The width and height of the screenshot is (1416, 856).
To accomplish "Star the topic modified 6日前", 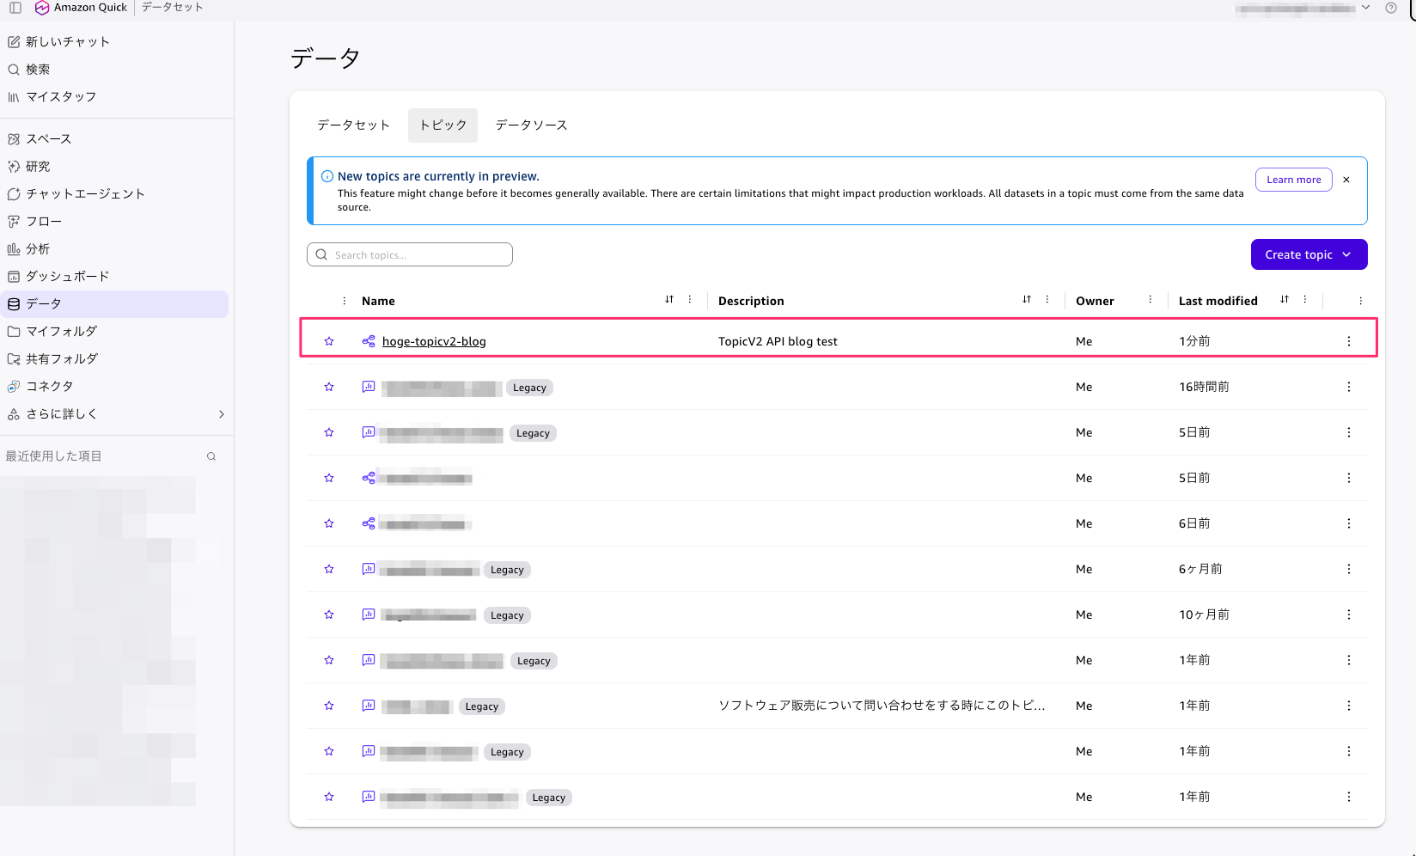I will [x=329, y=523].
